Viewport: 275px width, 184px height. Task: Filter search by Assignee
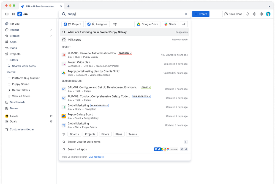click(97, 24)
